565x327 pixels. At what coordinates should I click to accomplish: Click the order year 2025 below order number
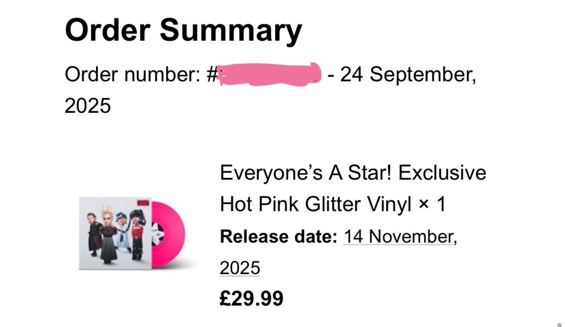point(88,105)
